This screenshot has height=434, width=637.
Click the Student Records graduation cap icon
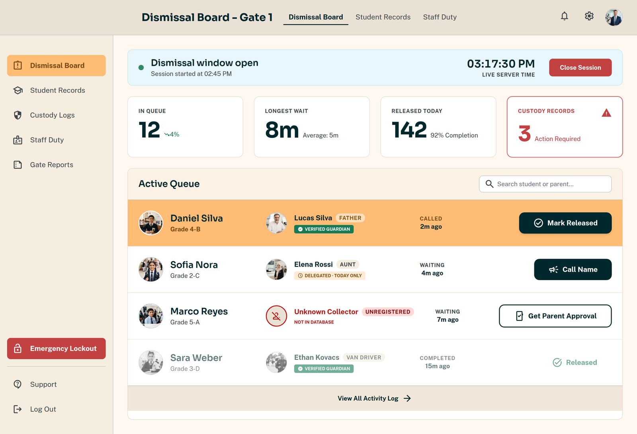18,90
